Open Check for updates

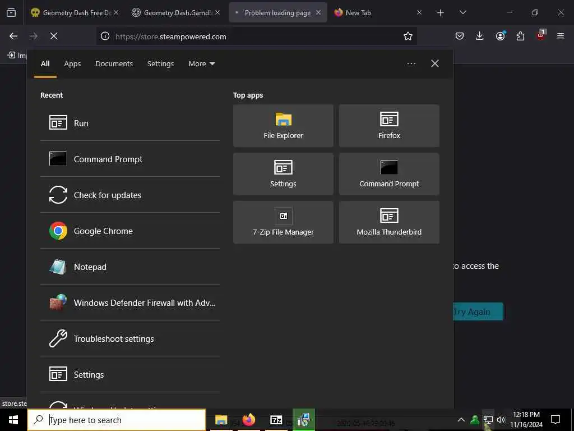click(130, 195)
